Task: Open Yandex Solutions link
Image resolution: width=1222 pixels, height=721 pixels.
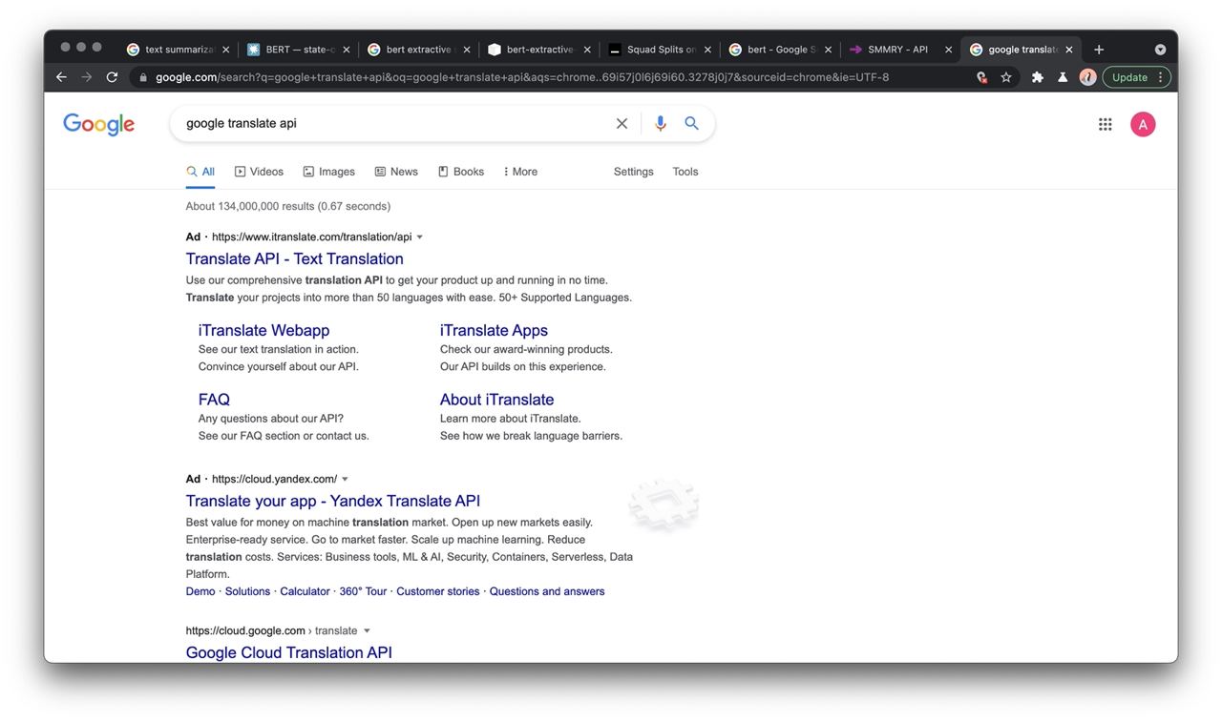Action: pyautogui.click(x=247, y=591)
